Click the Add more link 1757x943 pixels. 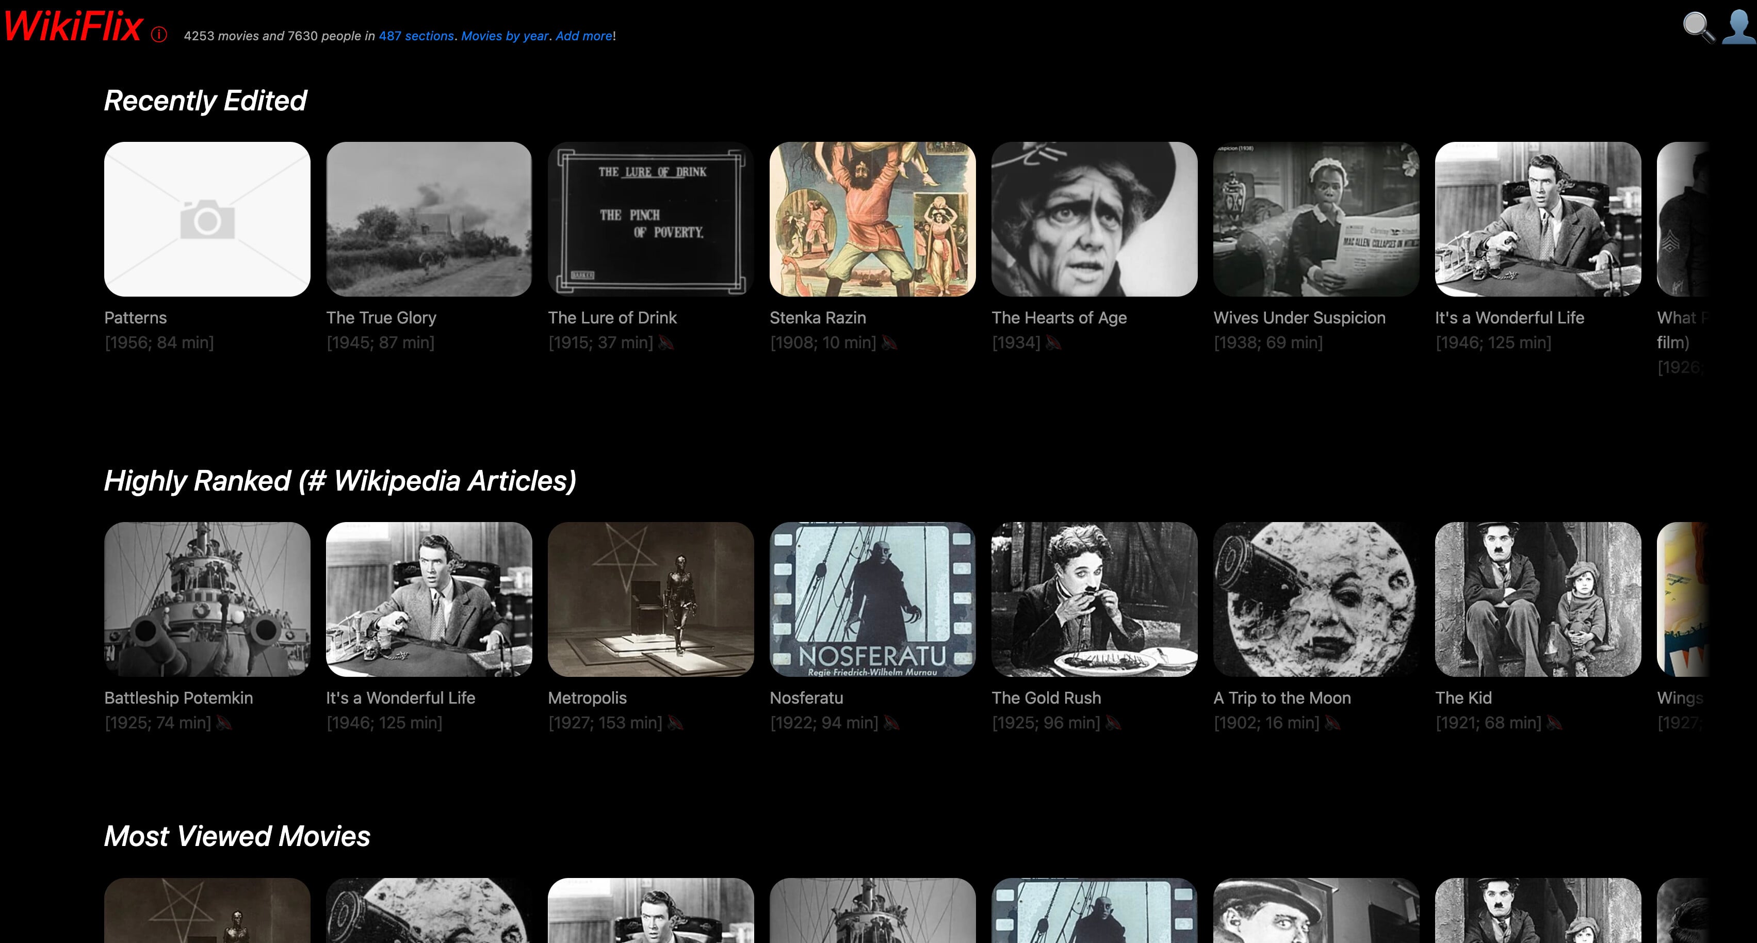pos(584,36)
